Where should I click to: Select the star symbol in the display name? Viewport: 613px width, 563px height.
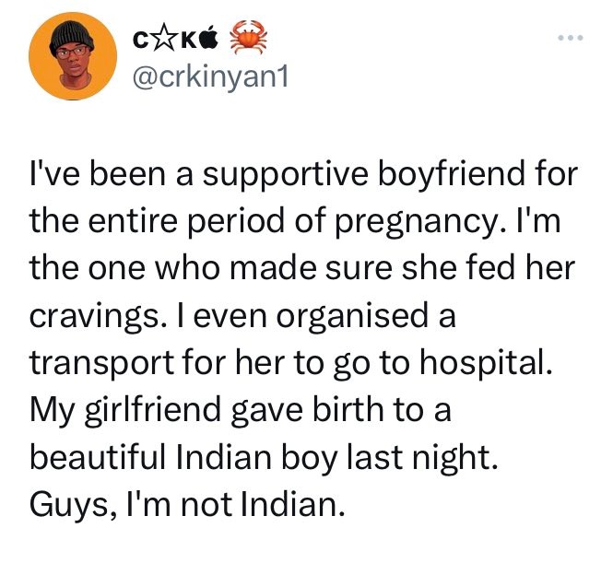(x=162, y=38)
